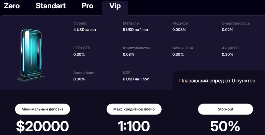Click the Акции ЕС label
This screenshot has width=265, height=135.
tap(230, 48)
